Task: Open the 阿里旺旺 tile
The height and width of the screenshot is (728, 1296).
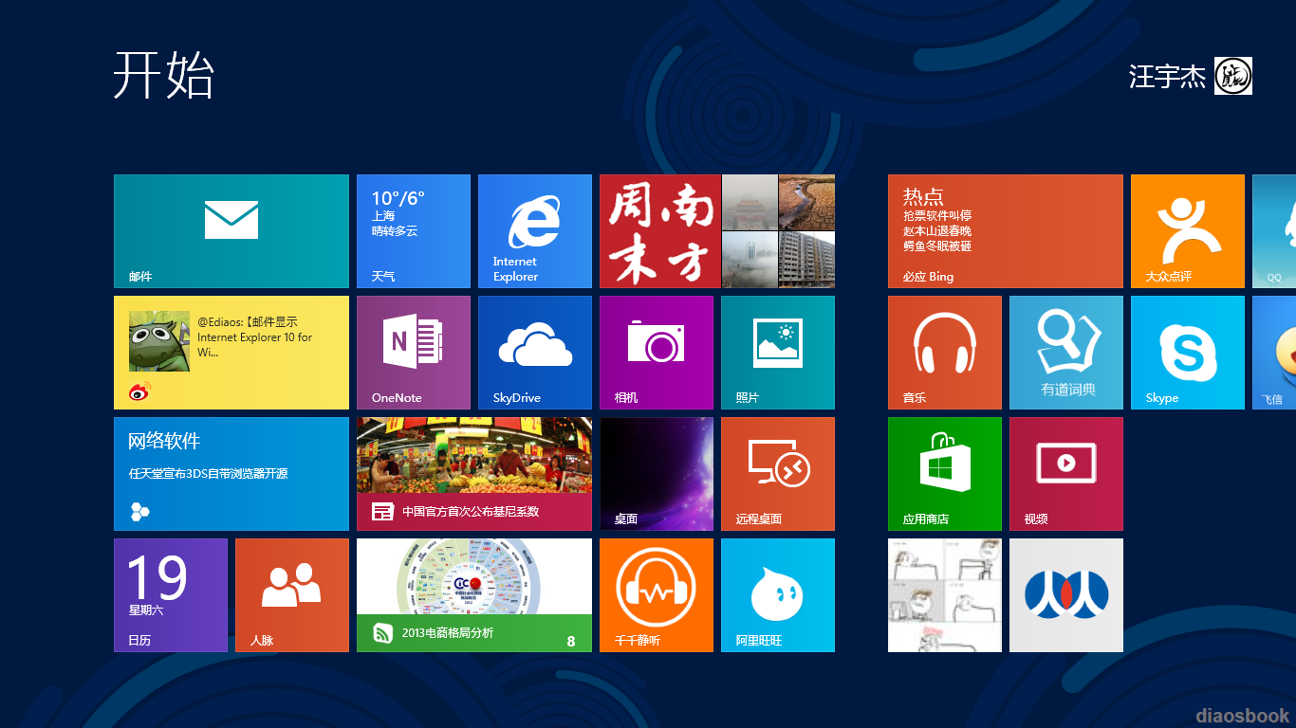Action: tap(778, 595)
